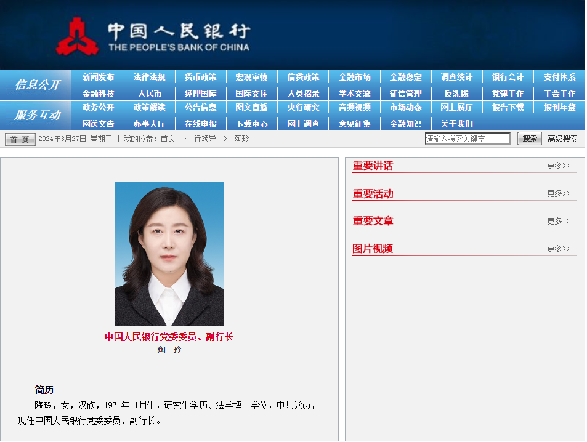Click the 搜索 search button
The width and height of the screenshot is (587, 442).
pyautogui.click(x=529, y=139)
